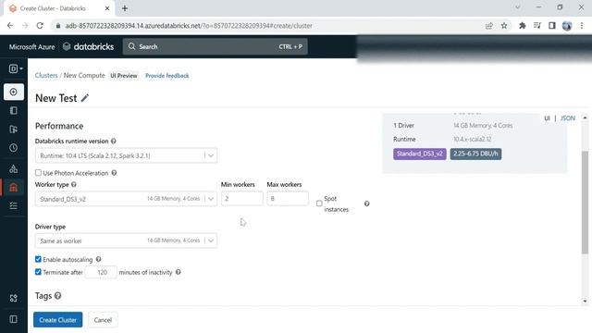Follow the Clusters breadcrumb link
Image resolution: width=592 pixels, height=333 pixels.
click(46, 76)
